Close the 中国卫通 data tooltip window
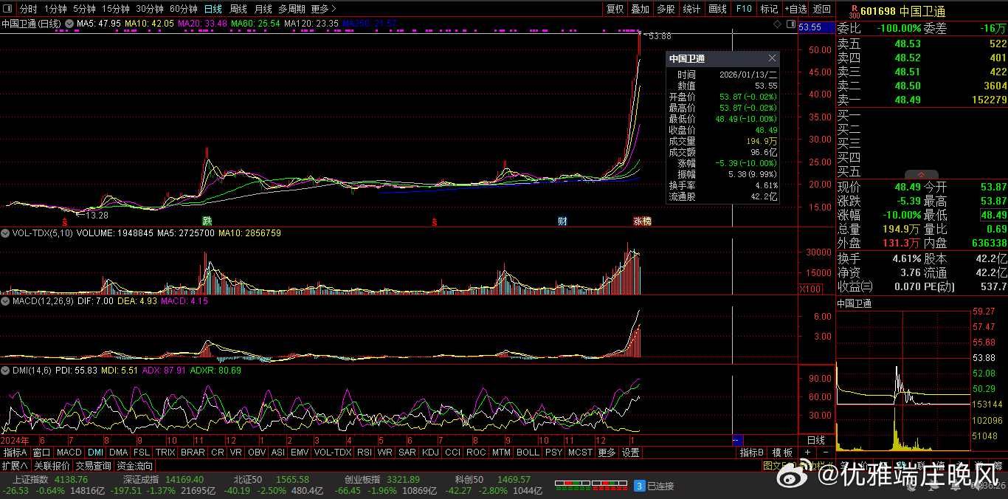Screen dimensions: 1008x499 772,58
